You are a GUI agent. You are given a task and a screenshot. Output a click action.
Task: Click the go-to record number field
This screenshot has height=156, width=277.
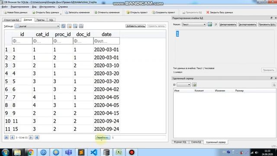click(x=138, y=137)
